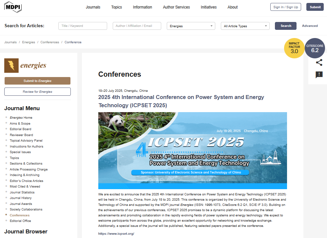The image size is (327, 238).
Task: Click the Energies journal lightning logo
Action: click(x=11, y=66)
